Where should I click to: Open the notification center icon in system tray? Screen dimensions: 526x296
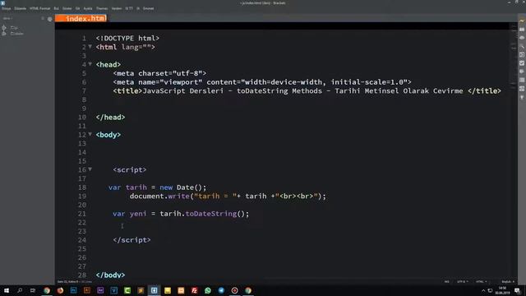[517, 290]
